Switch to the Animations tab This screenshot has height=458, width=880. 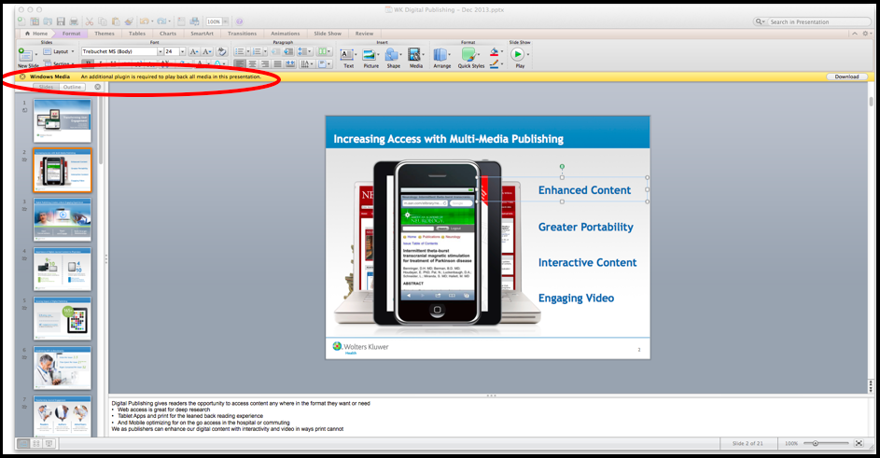286,34
